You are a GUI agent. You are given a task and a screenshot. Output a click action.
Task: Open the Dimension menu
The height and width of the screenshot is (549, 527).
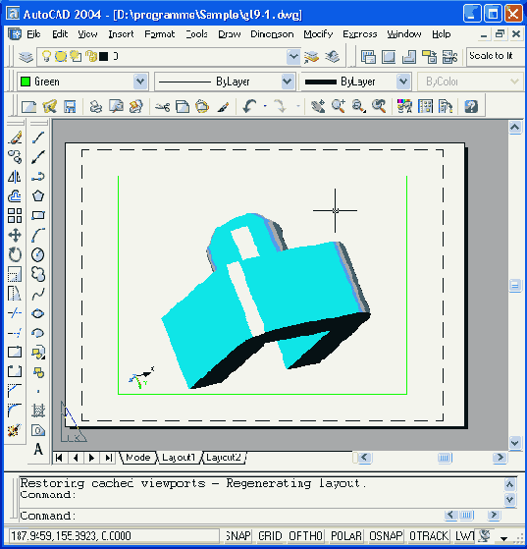[272, 34]
